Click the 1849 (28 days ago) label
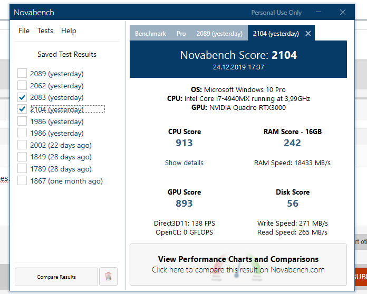The width and height of the screenshot is (367, 294). point(61,157)
